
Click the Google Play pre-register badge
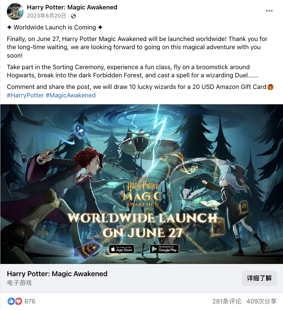tap(165, 249)
